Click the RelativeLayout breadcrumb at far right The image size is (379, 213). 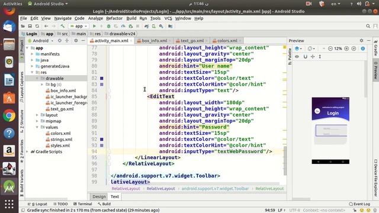coord(269,189)
